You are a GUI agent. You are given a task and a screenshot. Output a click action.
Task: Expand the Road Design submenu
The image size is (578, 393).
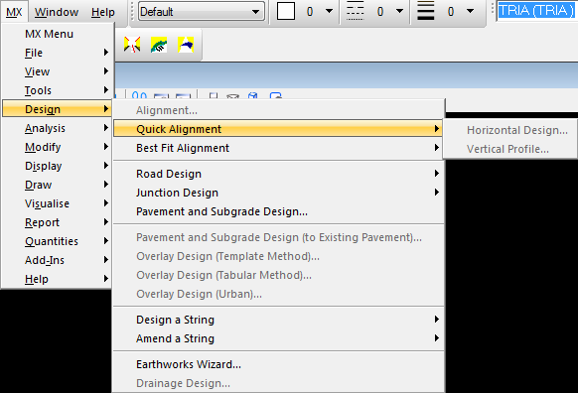pos(279,174)
